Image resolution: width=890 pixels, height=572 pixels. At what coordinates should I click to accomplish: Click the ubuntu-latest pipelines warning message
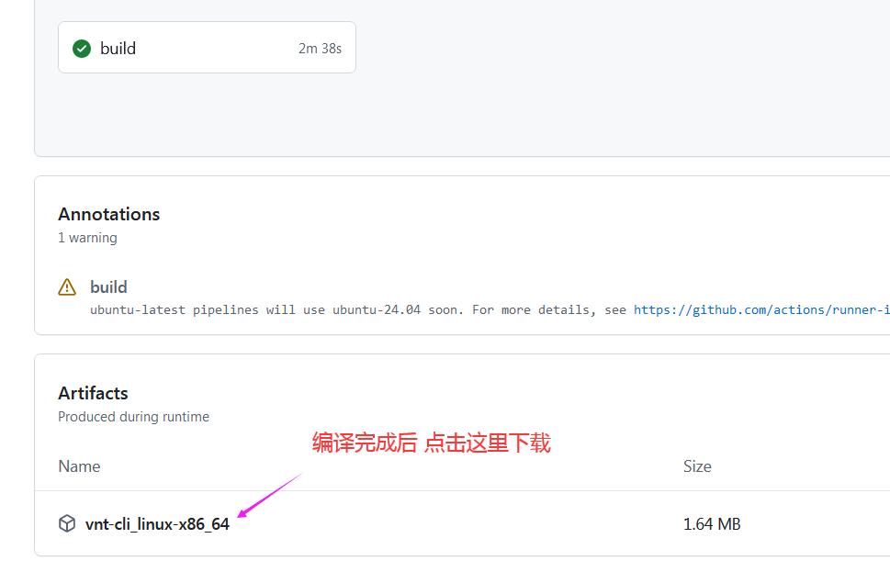357,309
